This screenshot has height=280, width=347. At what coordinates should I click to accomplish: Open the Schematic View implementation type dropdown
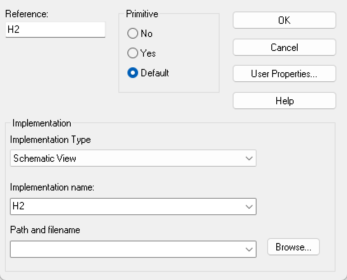tap(133, 158)
